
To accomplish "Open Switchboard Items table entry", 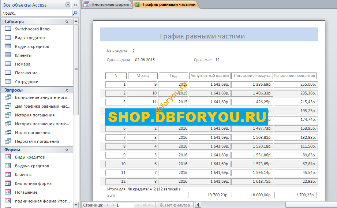I will [x=32, y=29].
